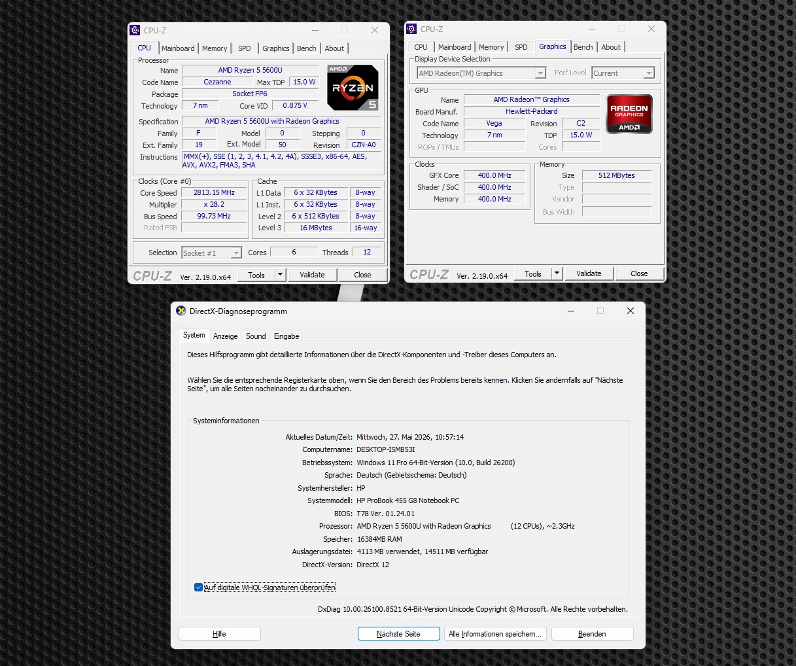Expand the Tools arrow in the Graphics window

(x=557, y=273)
